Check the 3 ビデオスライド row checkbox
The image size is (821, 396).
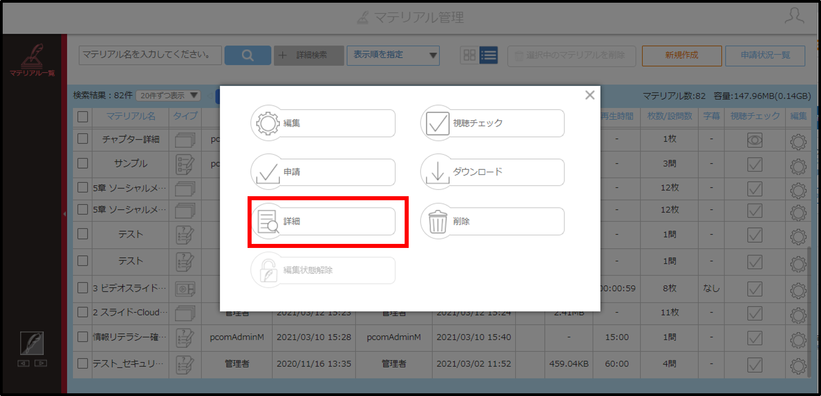[x=83, y=288]
